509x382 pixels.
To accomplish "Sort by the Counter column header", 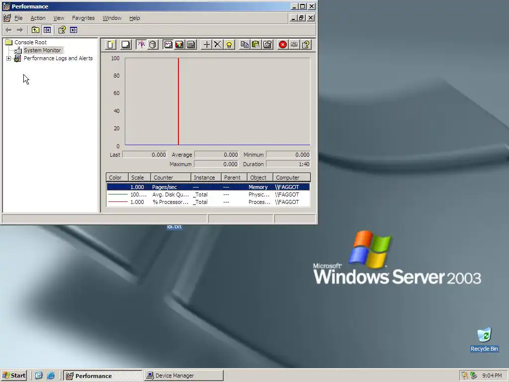I will coord(171,178).
